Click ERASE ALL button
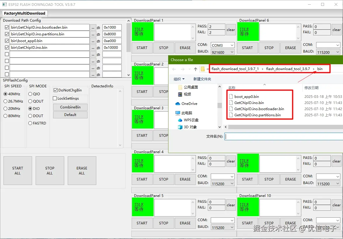This screenshot has height=239, width=343. 82,171
